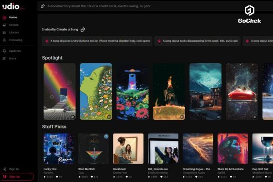Viewport: 273px width, 182px height.
Task: Click the Wish Me Well song title
Action: [x=86, y=169]
